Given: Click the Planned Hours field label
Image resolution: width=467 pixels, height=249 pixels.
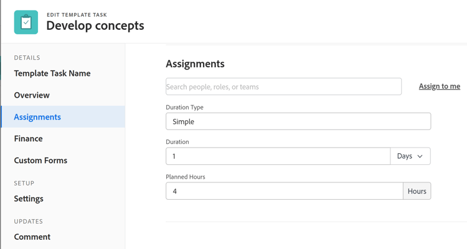Looking at the screenshot, I should pyautogui.click(x=185, y=177).
